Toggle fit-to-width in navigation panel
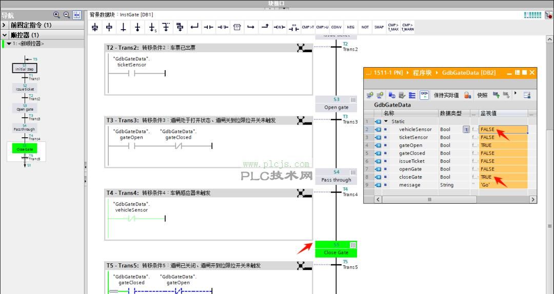The image size is (554, 294). pos(76,15)
